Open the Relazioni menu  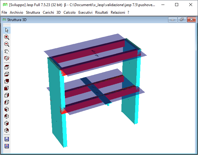(118, 13)
